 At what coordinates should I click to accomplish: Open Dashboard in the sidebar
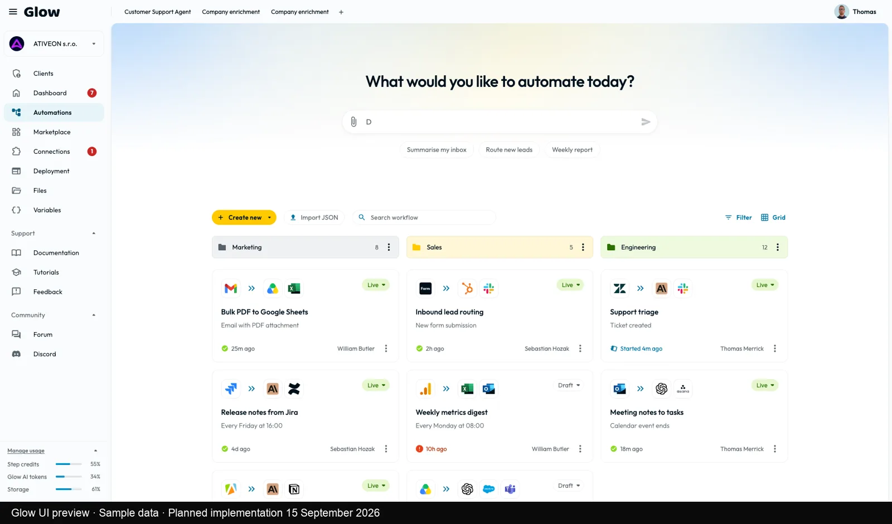(54, 93)
